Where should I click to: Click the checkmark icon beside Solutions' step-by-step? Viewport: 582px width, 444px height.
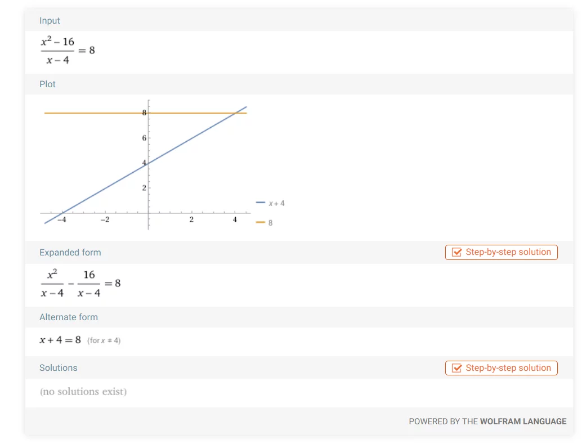pos(457,369)
